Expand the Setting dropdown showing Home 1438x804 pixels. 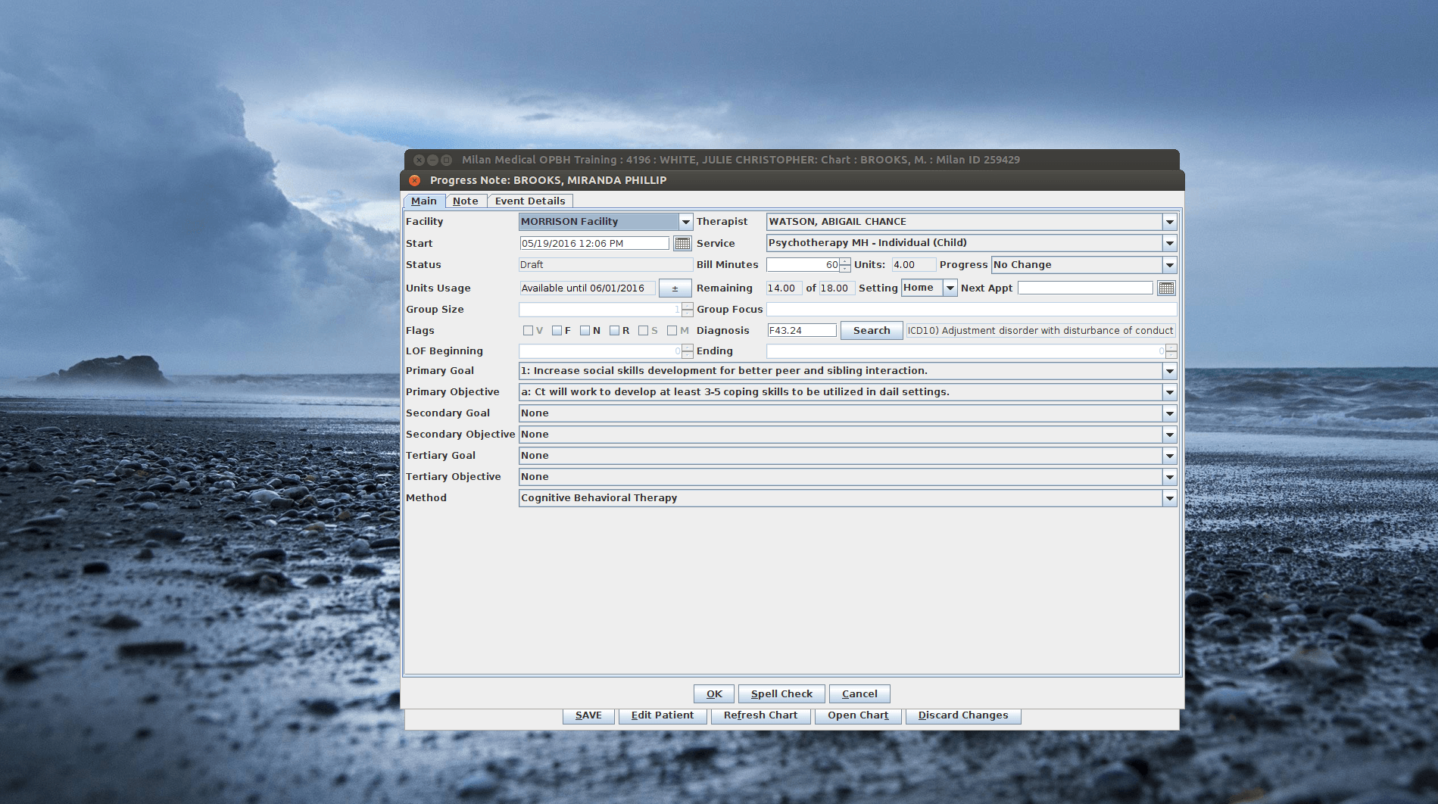pos(950,288)
